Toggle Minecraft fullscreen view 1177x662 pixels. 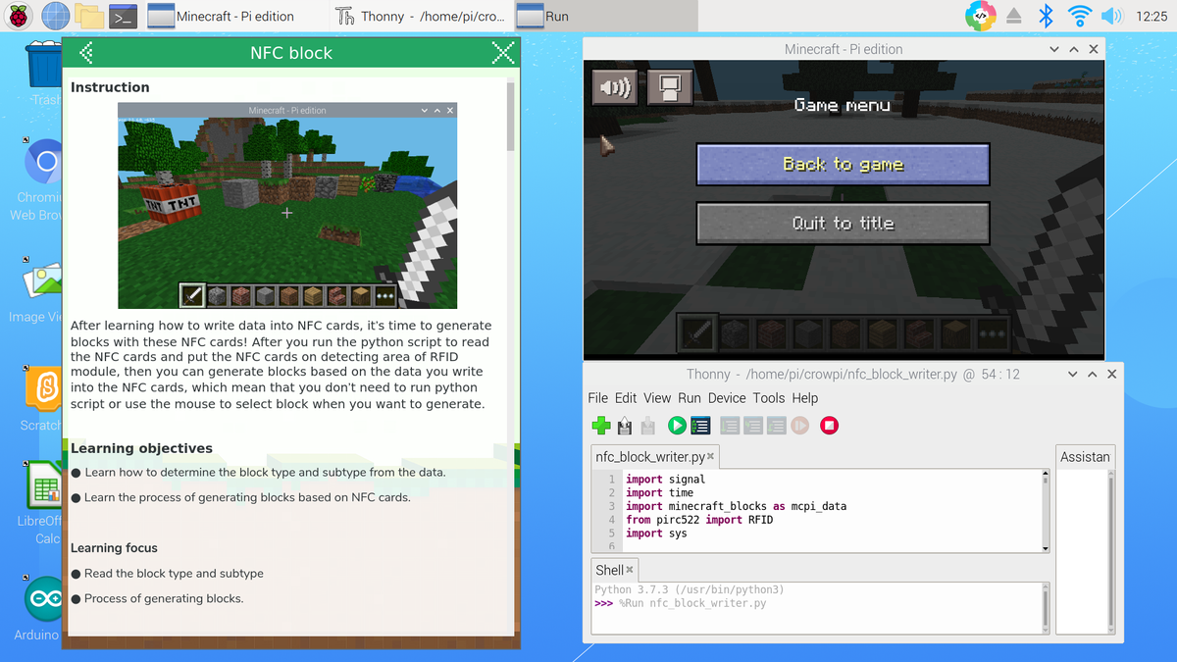pos(668,86)
